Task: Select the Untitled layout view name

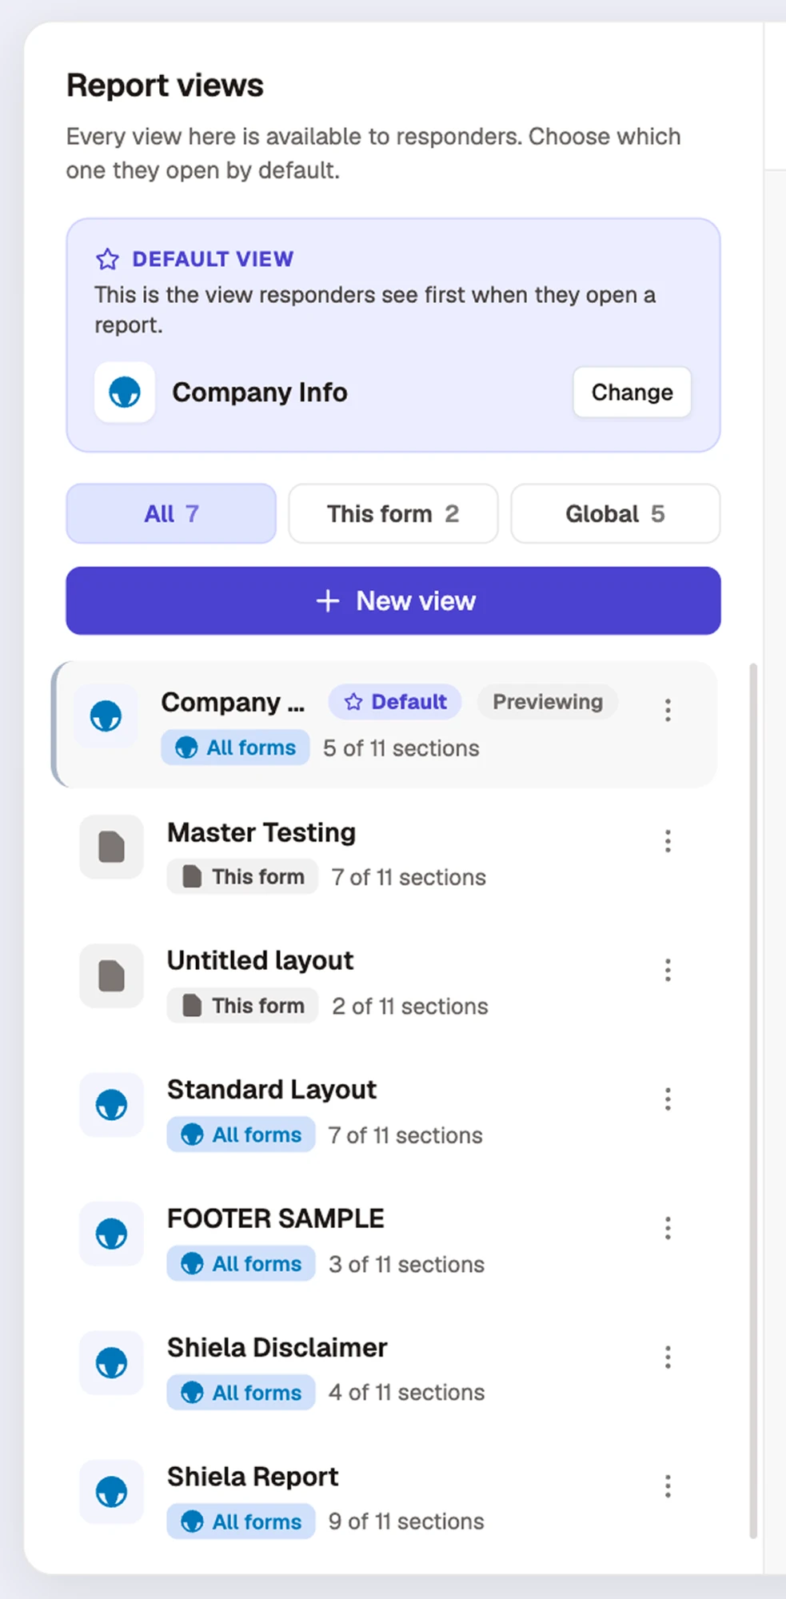Action: coord(260,961)
